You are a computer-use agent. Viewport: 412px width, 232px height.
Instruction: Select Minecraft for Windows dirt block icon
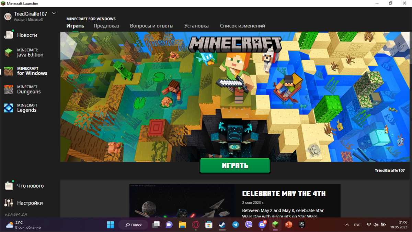coord(8,71)
